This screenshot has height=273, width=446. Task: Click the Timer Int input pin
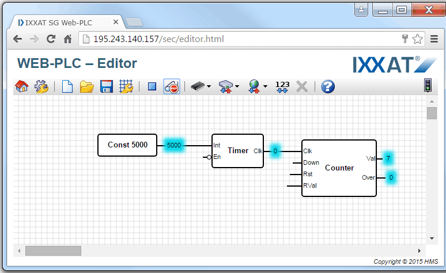click(x=217, y=145)
